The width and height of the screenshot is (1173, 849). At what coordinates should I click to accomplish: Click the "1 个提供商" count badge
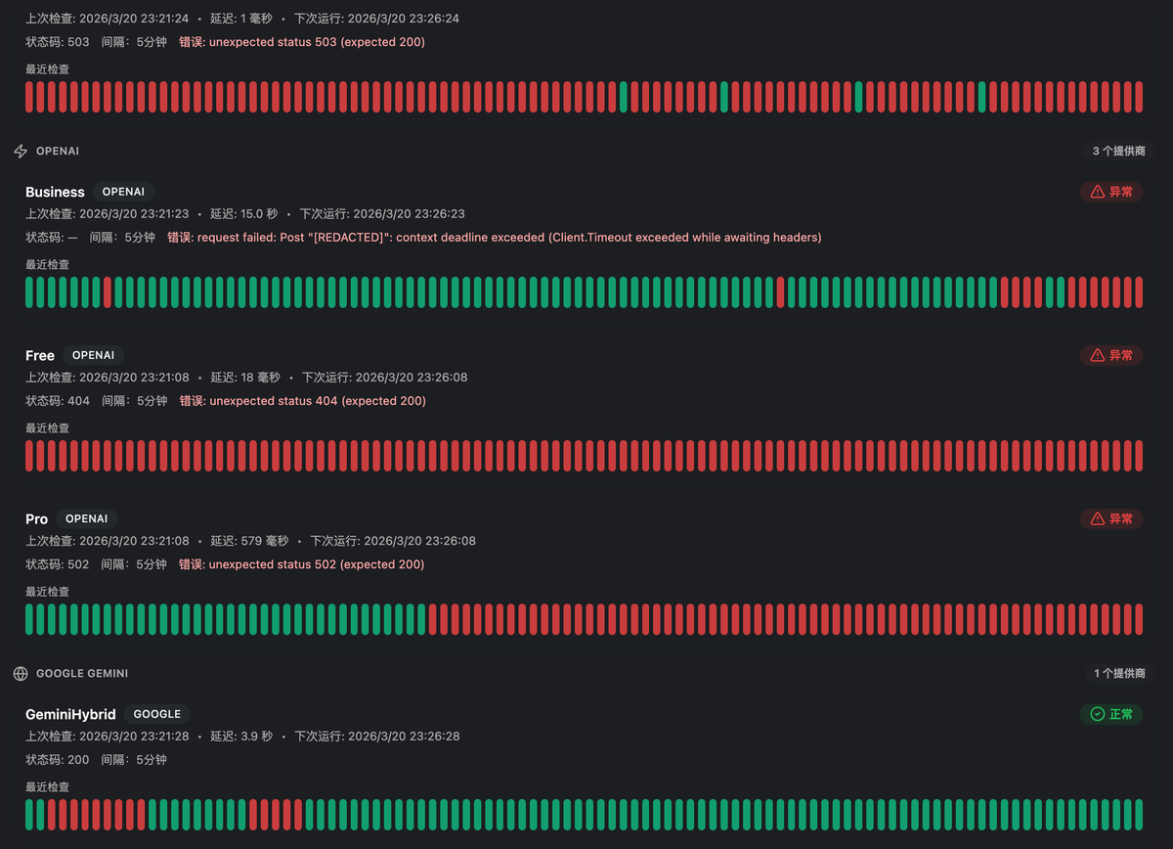point(1119,674)
